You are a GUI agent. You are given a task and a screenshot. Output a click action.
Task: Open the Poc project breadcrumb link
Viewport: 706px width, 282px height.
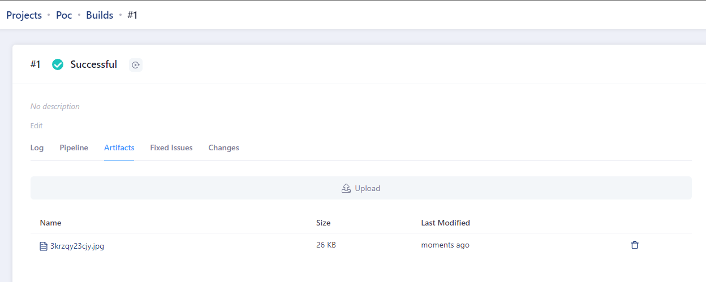[x=64, y=15]
